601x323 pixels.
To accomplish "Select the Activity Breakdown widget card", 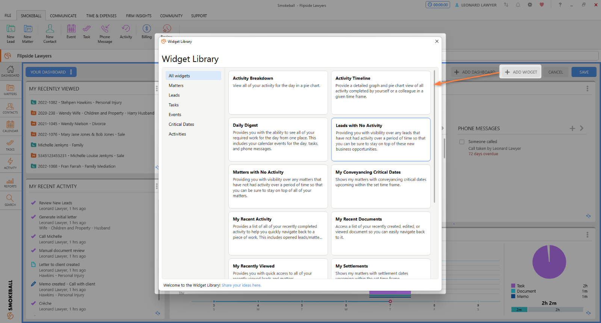I will (278, 92).
